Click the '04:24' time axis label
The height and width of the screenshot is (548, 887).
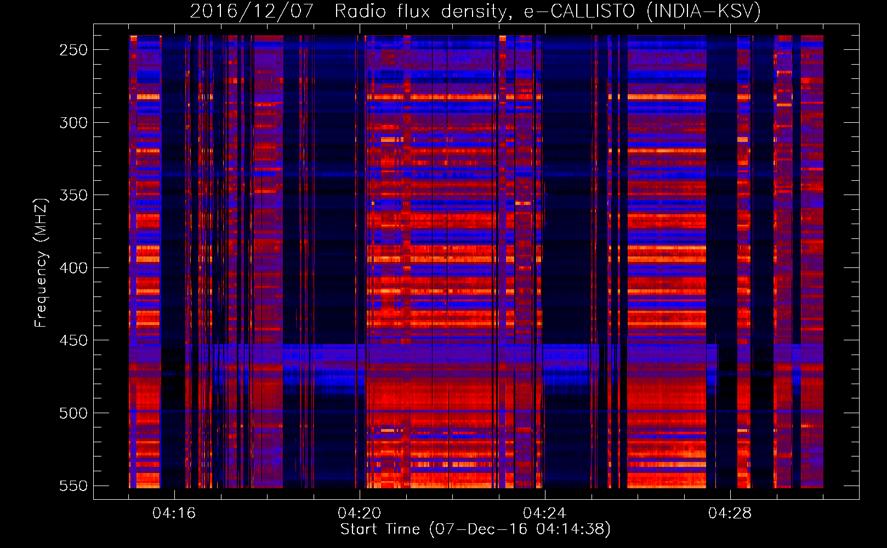[x=545, y=513]
